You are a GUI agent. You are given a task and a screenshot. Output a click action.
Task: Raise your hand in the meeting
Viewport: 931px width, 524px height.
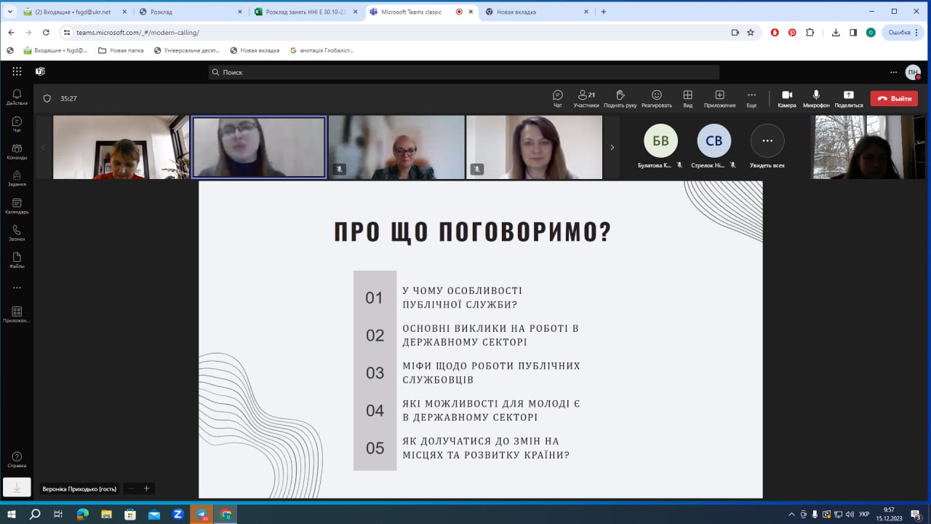(620, 98)
